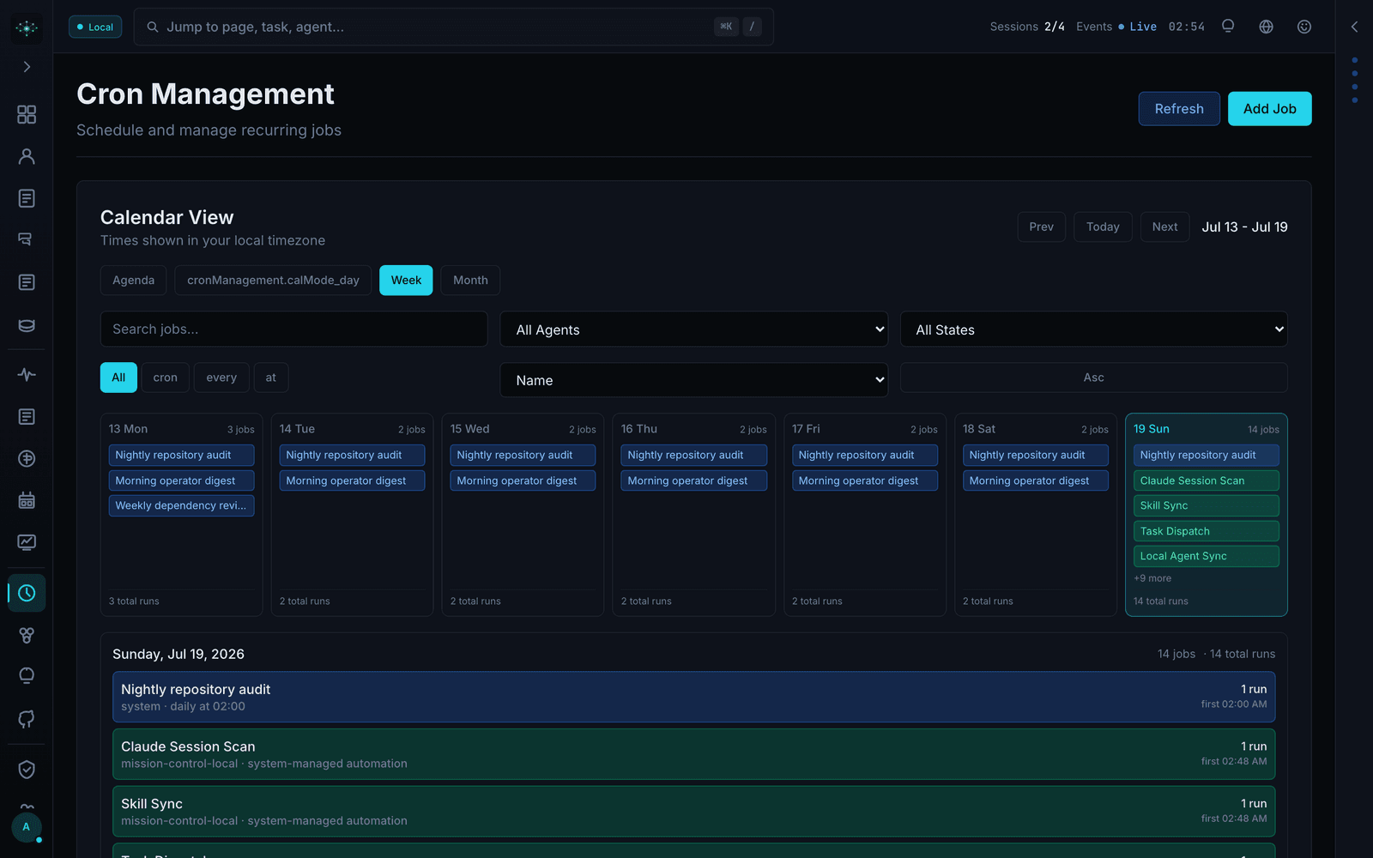Open Morning operator digest chip on 14 Tue
Image resolution: width=1373 pixels, height=858 pixels.
click(x=352, y=480)
